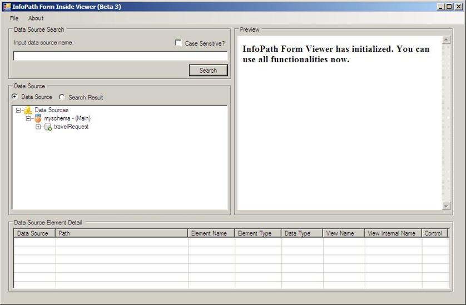
Task: Select the travelRequest tree item
Action: coord(71,127)
